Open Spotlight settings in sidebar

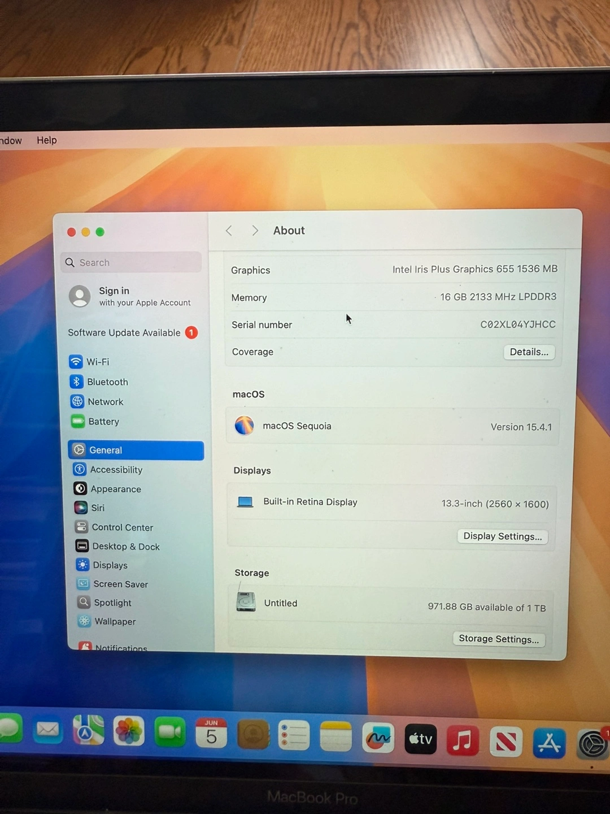(104, 603)
